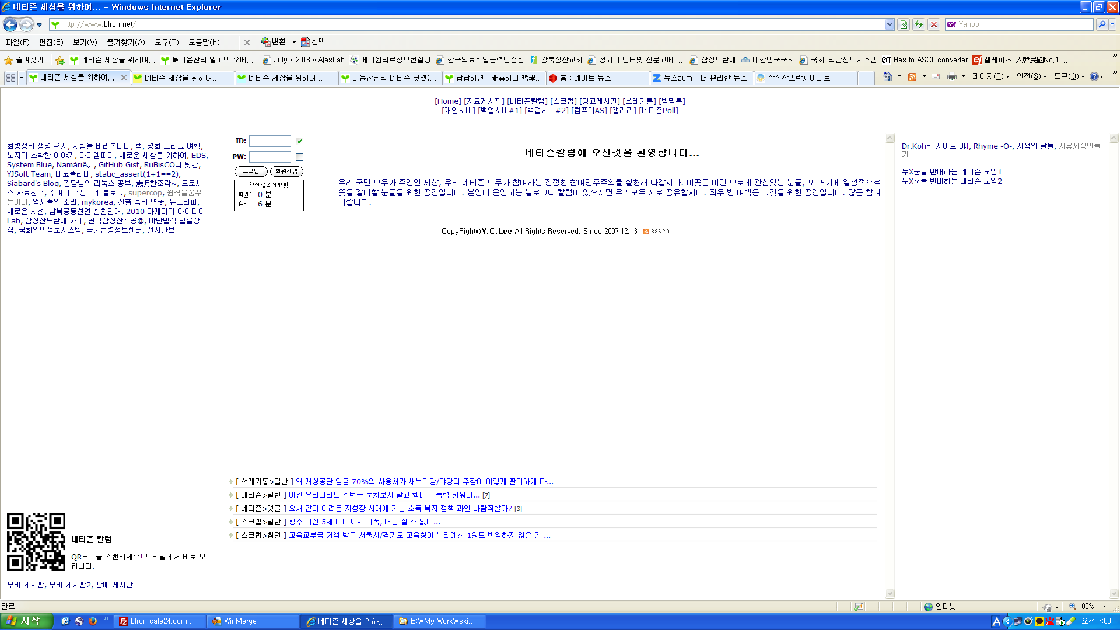The image size is (1120, 630).
Task: Open the Dr.Koh의 사이트 link
Action: 935,146
